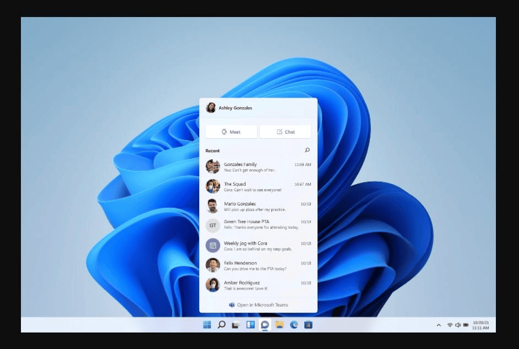This screenshot has width=519, height=349.
Task: Open the Widgets panel icon
Action: point(250,325)
